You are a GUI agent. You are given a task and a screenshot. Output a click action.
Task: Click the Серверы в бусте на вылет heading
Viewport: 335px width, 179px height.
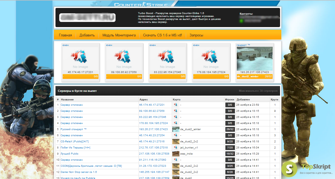[x=77, y=91]
